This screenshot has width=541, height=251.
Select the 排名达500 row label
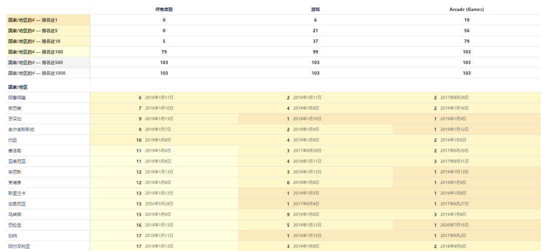[35, 63]
